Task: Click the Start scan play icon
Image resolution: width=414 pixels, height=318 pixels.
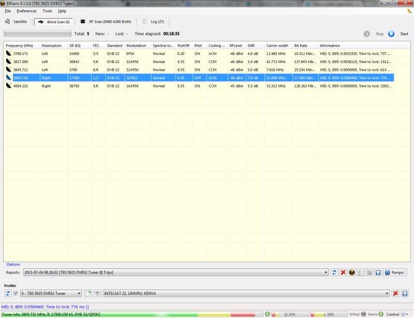Action: 391,34
